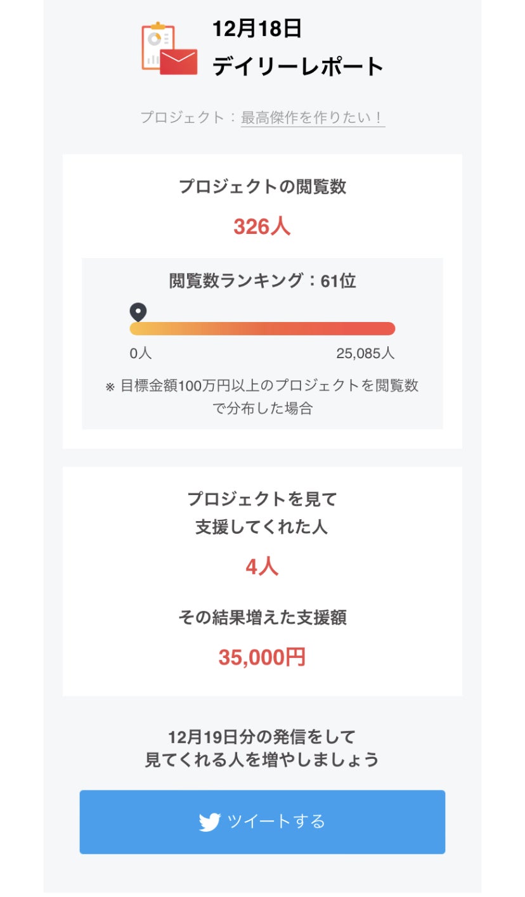The height and width of the screenshot is (897, 525).
Task: Click the 35,000円 support amount
Action: coord(262,658)
